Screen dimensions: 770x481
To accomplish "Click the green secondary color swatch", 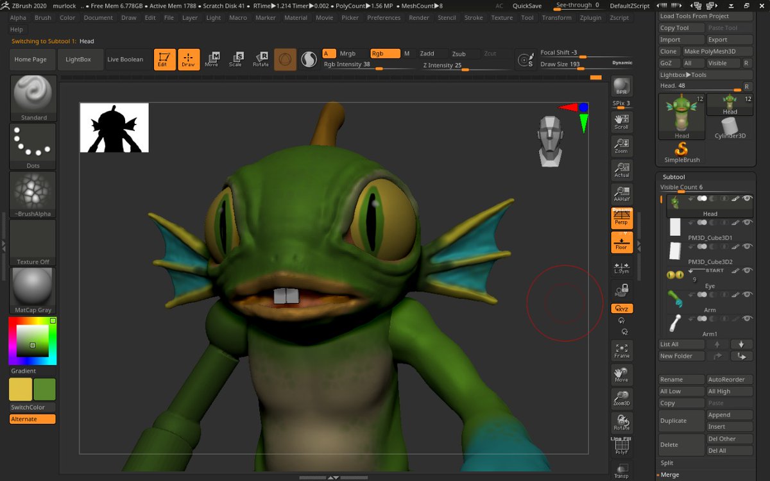I will point(44,389).
